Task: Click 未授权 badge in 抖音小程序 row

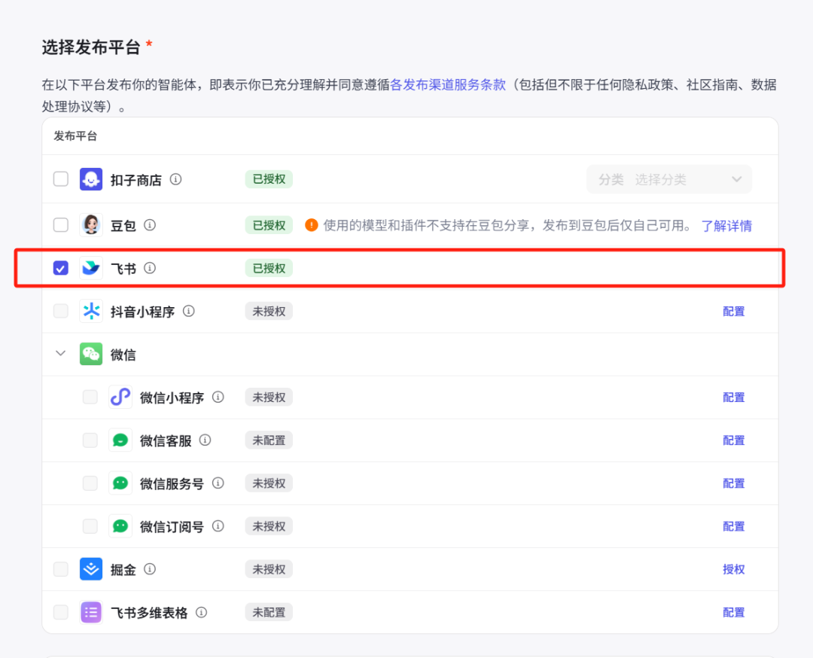Action: pos(269,311)
